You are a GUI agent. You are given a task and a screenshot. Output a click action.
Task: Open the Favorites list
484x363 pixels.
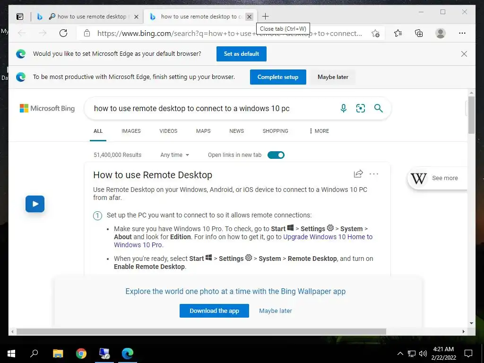coord(398,33)
